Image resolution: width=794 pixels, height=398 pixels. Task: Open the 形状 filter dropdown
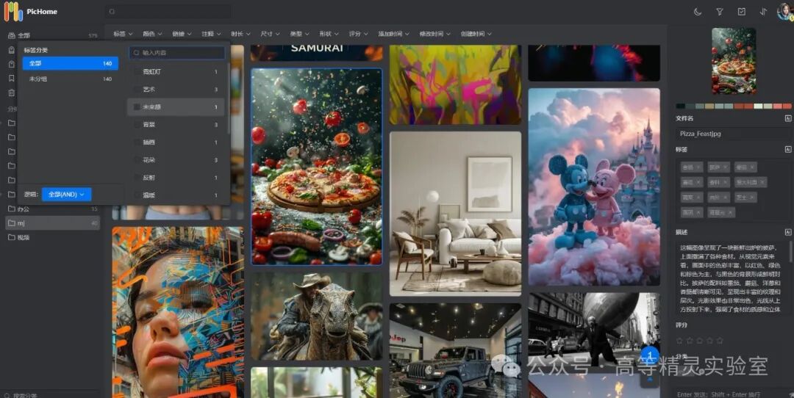pos(328,34)
